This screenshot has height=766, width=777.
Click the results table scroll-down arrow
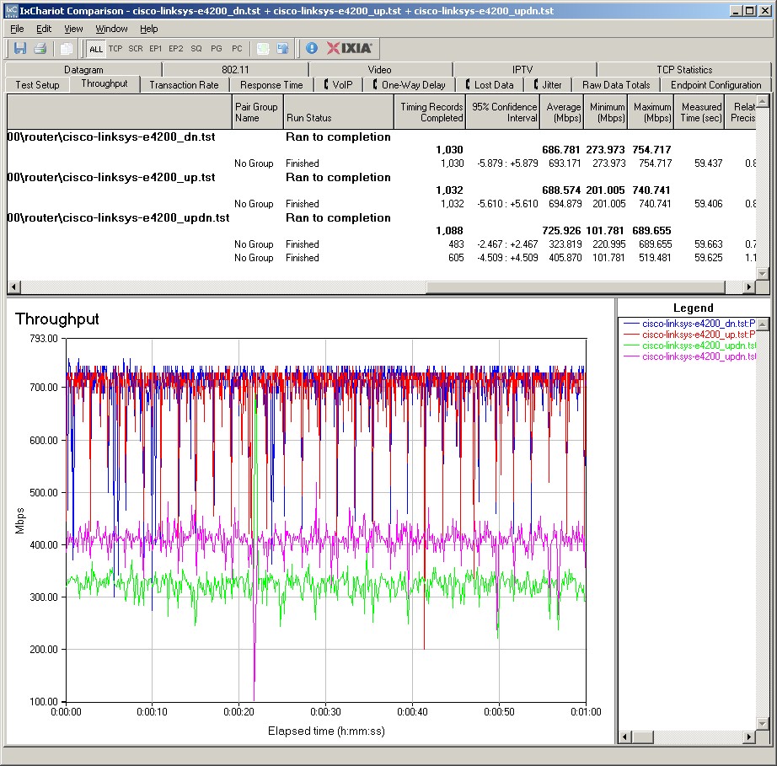[763, 274]
